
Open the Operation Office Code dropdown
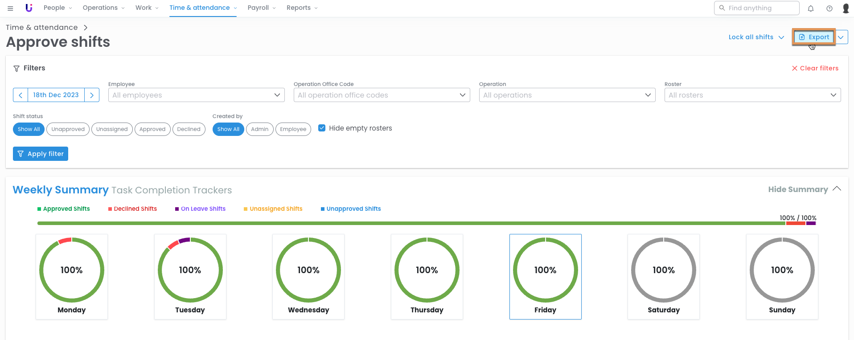click(382, 95)
